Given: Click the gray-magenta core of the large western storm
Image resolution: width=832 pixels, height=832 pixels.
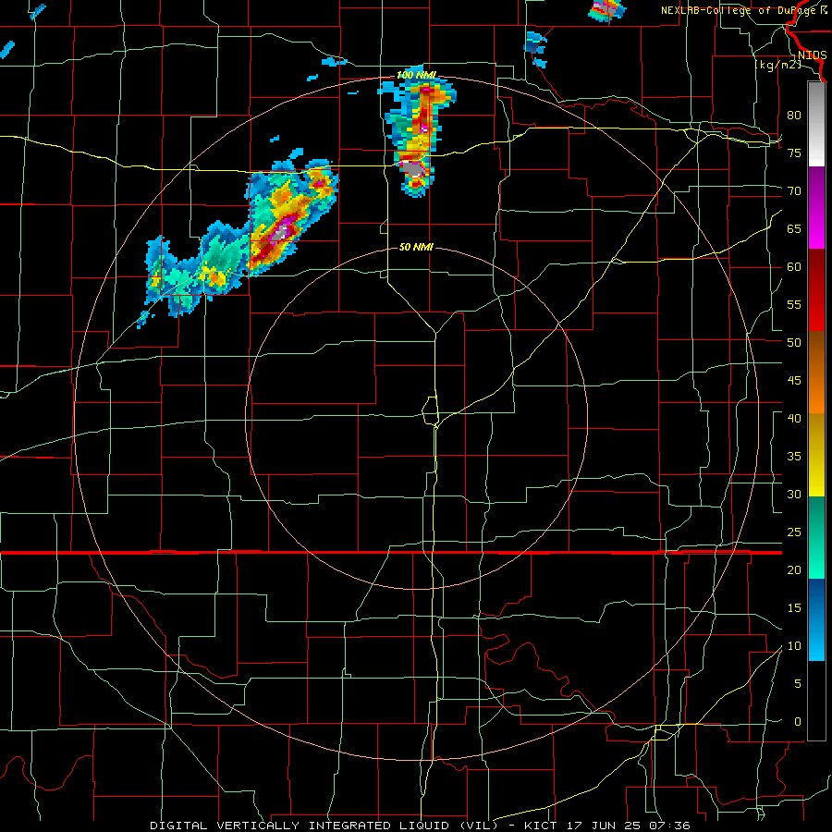Looking at the screenshot, I should pyautogui.click(x=282, y=230).
